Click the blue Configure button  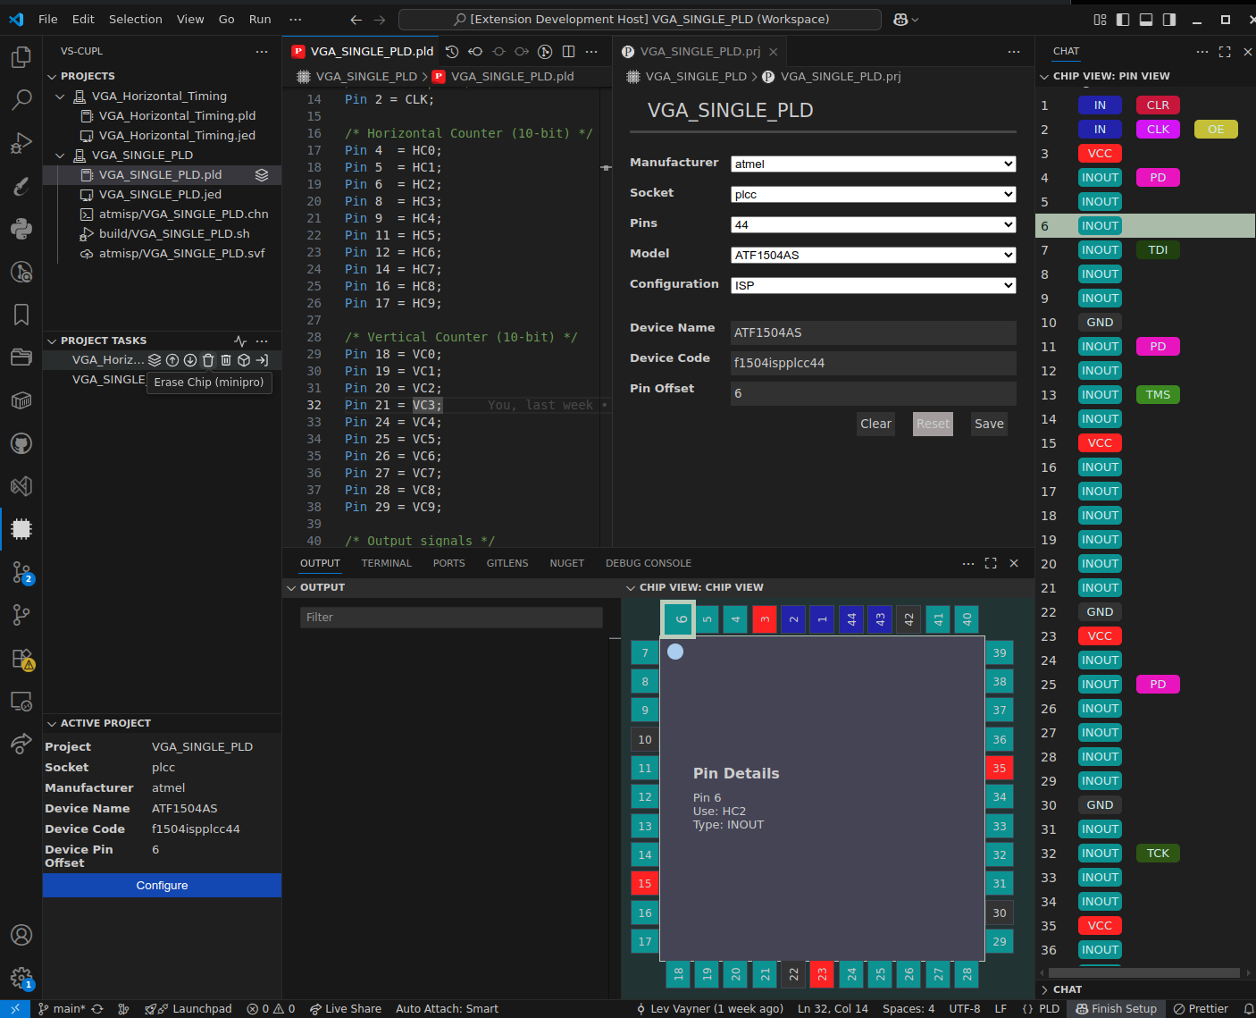[162, 886]
